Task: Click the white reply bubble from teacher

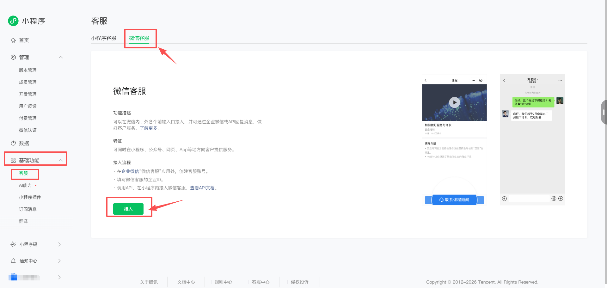Action: pos(531,115)
